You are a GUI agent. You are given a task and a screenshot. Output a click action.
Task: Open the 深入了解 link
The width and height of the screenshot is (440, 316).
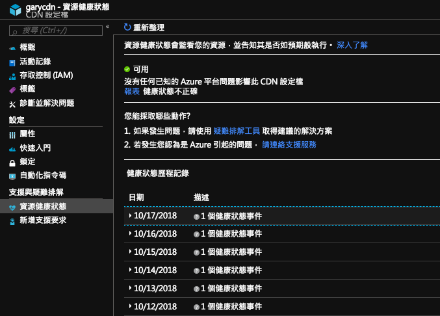(x=352, y=45)
